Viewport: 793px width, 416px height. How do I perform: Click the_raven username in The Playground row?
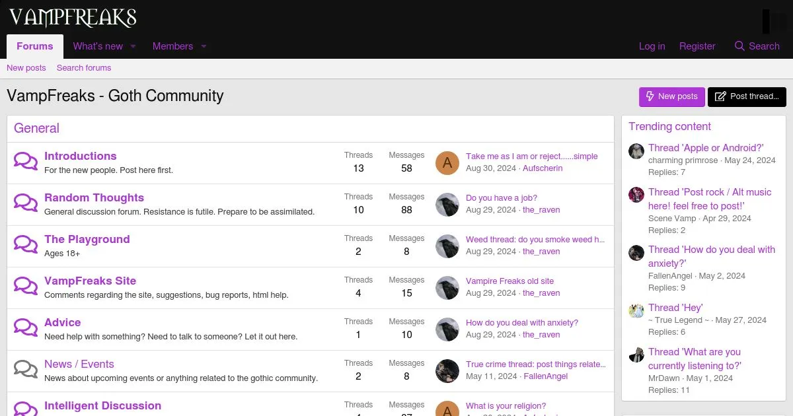[541, 252]
